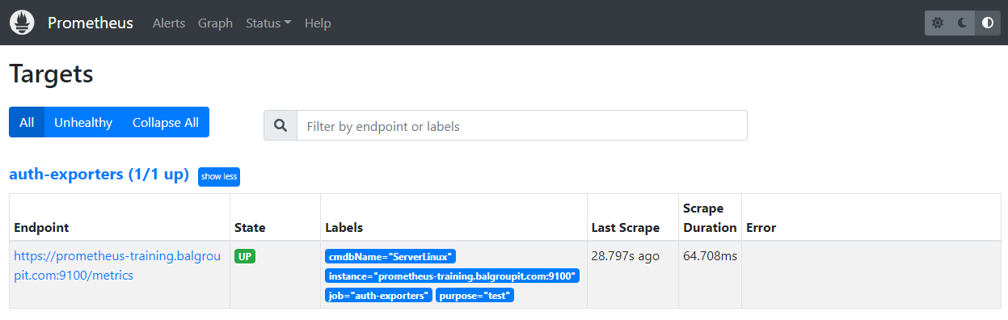Show All targets filter
The image size is (1008, 320).
[27, 122]
